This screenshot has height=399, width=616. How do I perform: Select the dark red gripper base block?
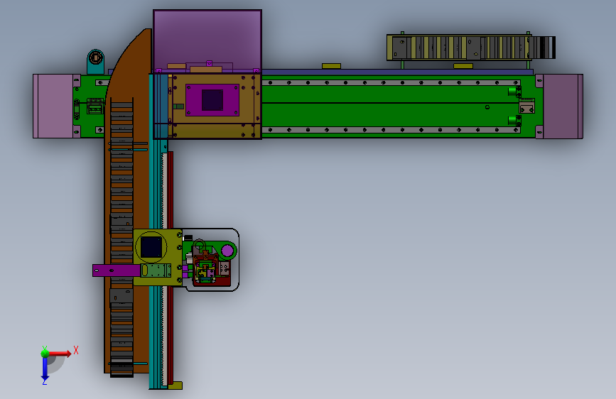click(222, 281)
